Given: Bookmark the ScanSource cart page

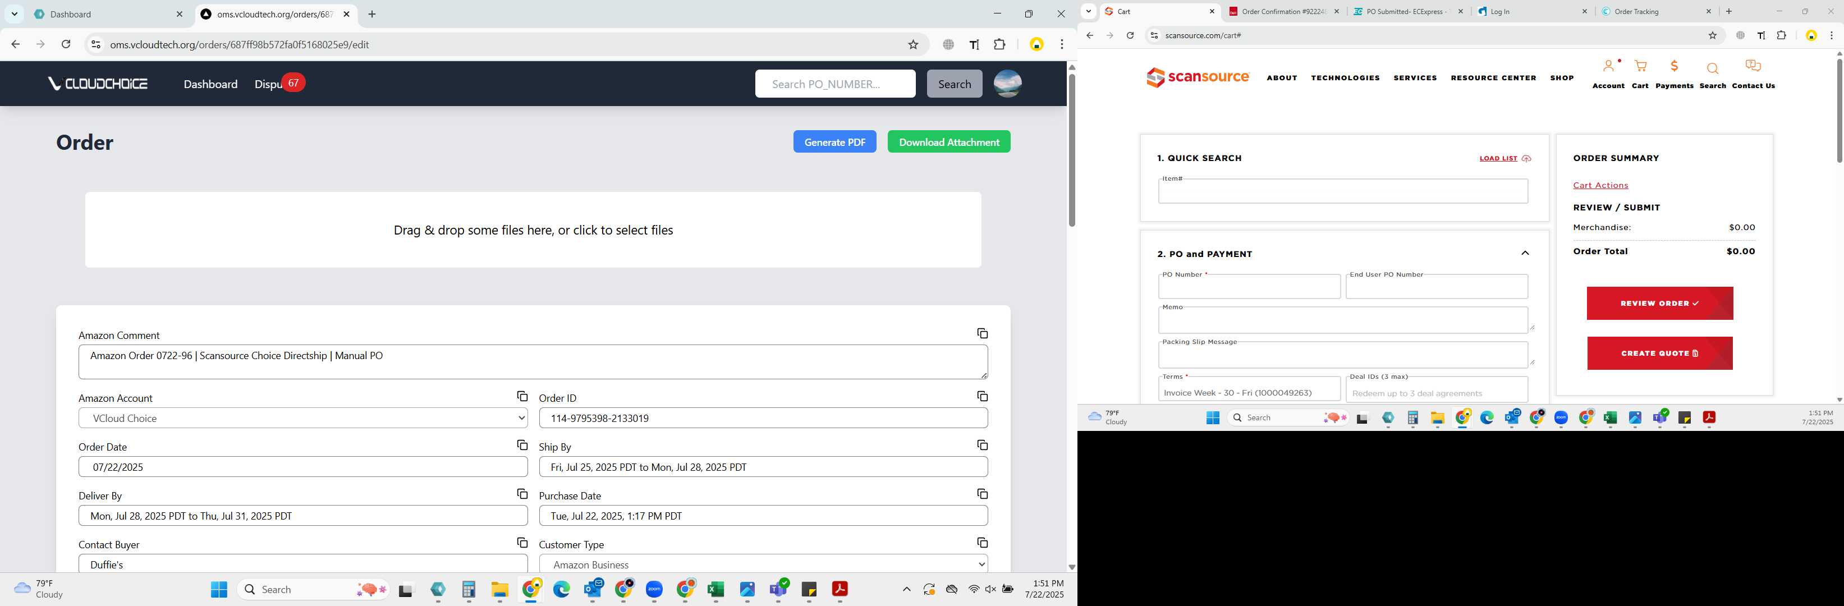Looking at the screenshot, I should pos(1712,35).
